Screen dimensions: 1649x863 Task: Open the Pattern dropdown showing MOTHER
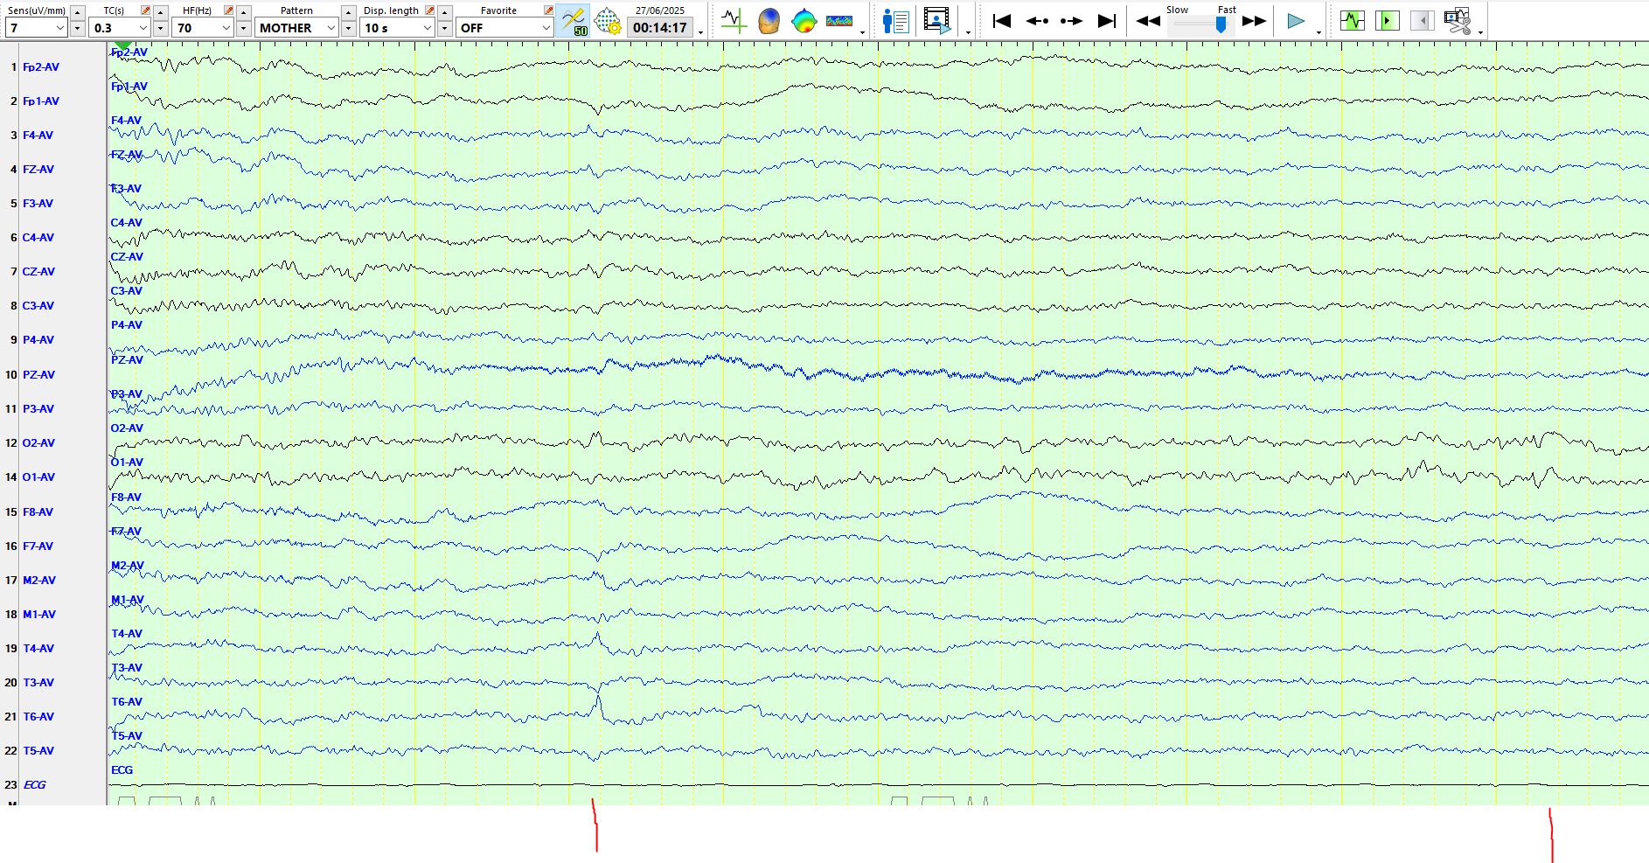point(296,28)
